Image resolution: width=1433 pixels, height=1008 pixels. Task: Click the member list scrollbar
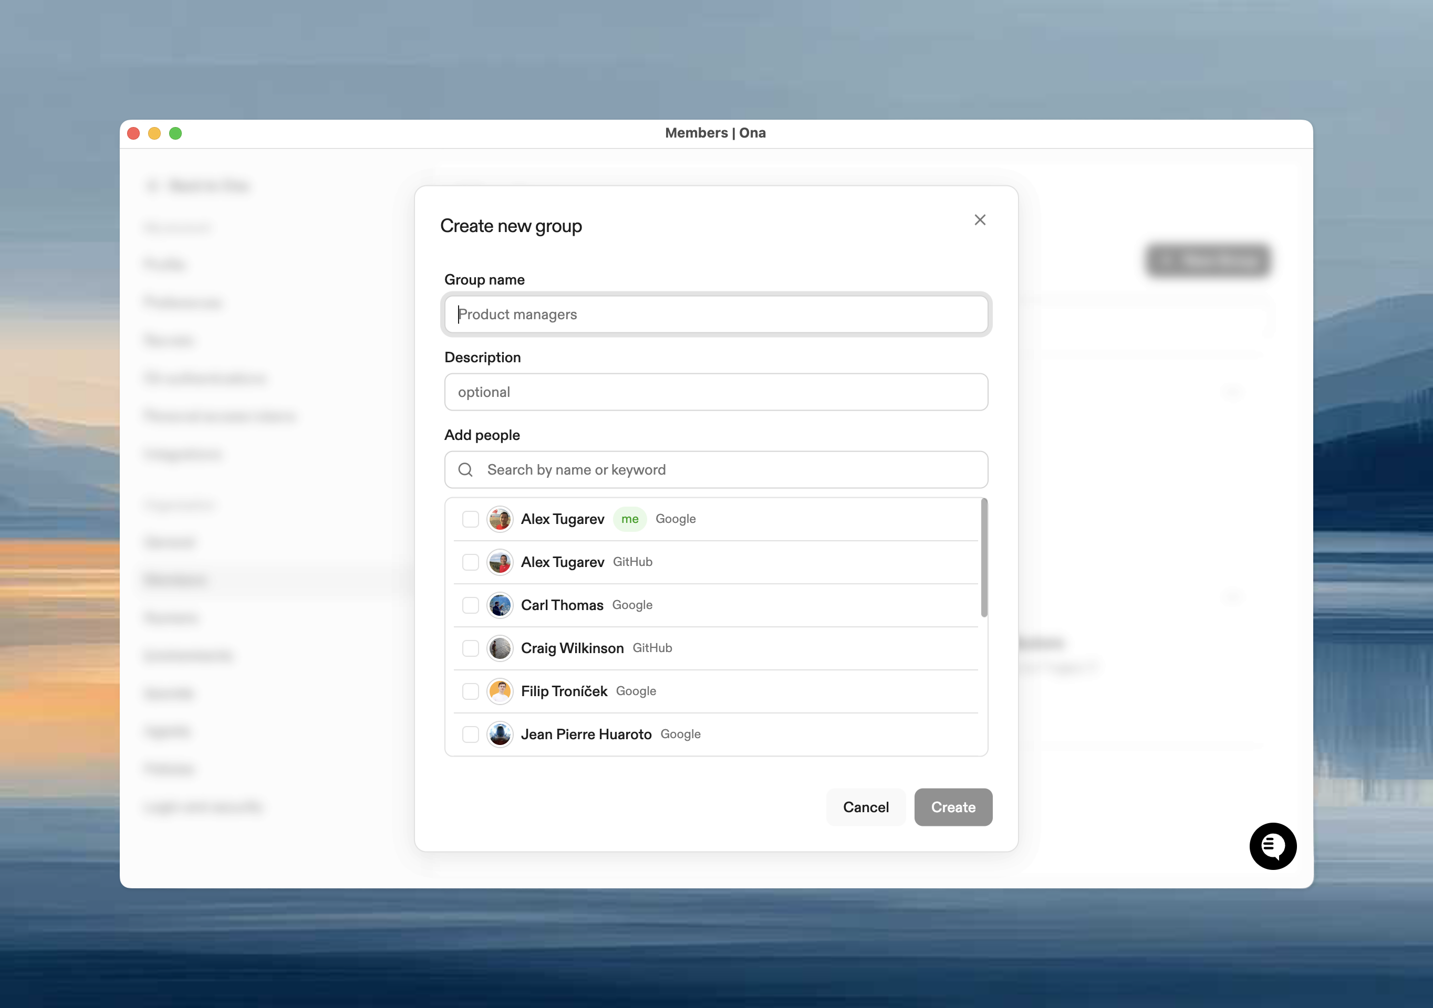pos(985,555)
